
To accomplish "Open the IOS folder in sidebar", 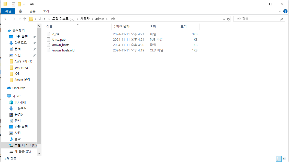I will (x=17, y=74).
